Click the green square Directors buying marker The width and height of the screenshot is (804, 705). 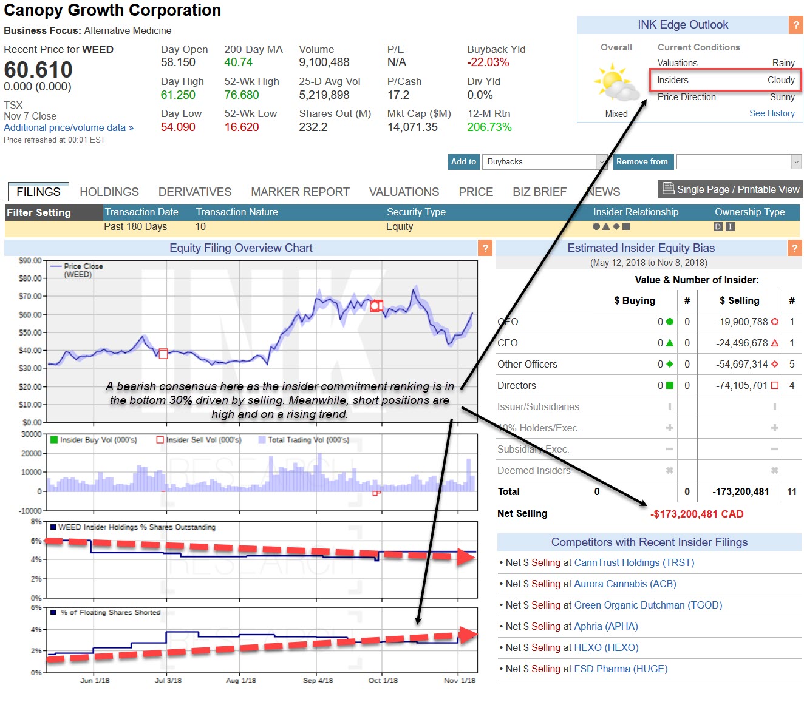(670, 385)
